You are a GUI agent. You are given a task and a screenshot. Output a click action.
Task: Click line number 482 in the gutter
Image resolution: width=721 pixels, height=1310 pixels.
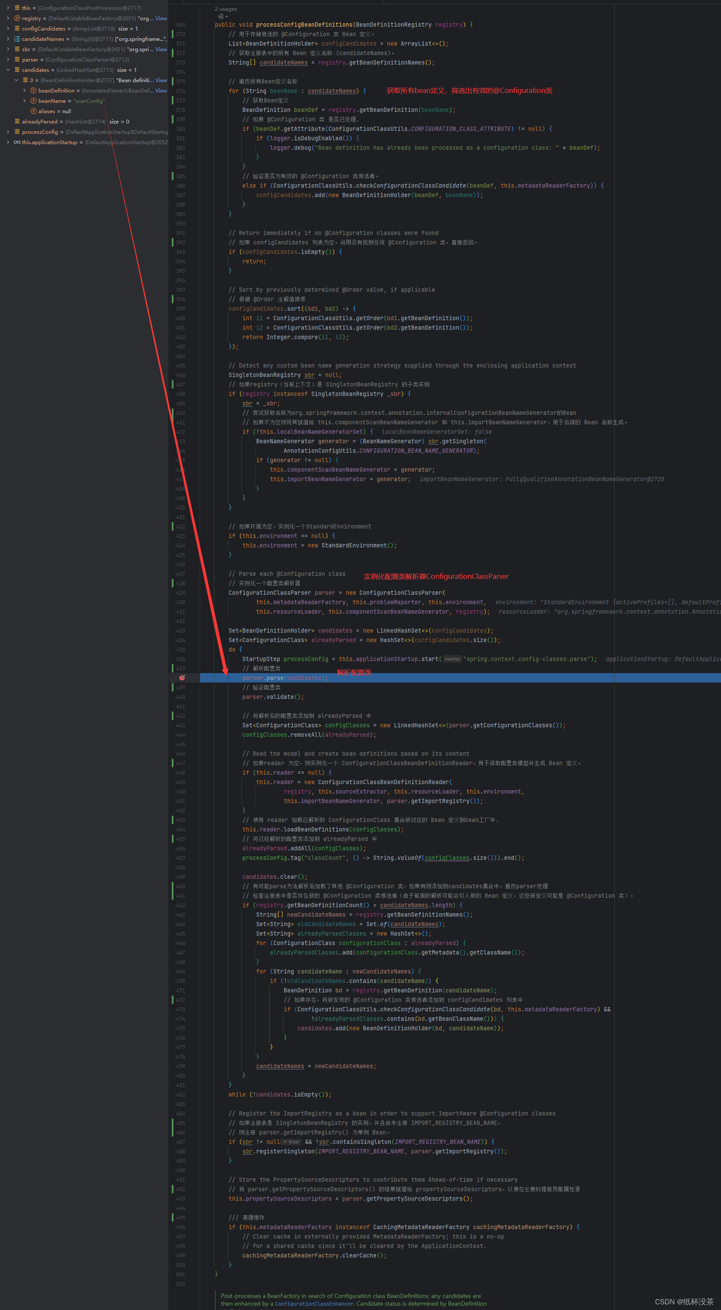tap(180, 1094)
